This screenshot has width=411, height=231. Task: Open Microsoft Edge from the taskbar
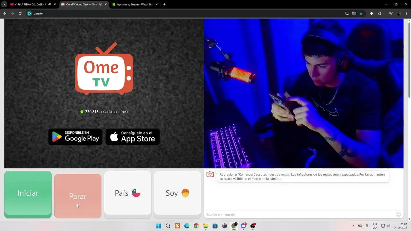point(187,226)
